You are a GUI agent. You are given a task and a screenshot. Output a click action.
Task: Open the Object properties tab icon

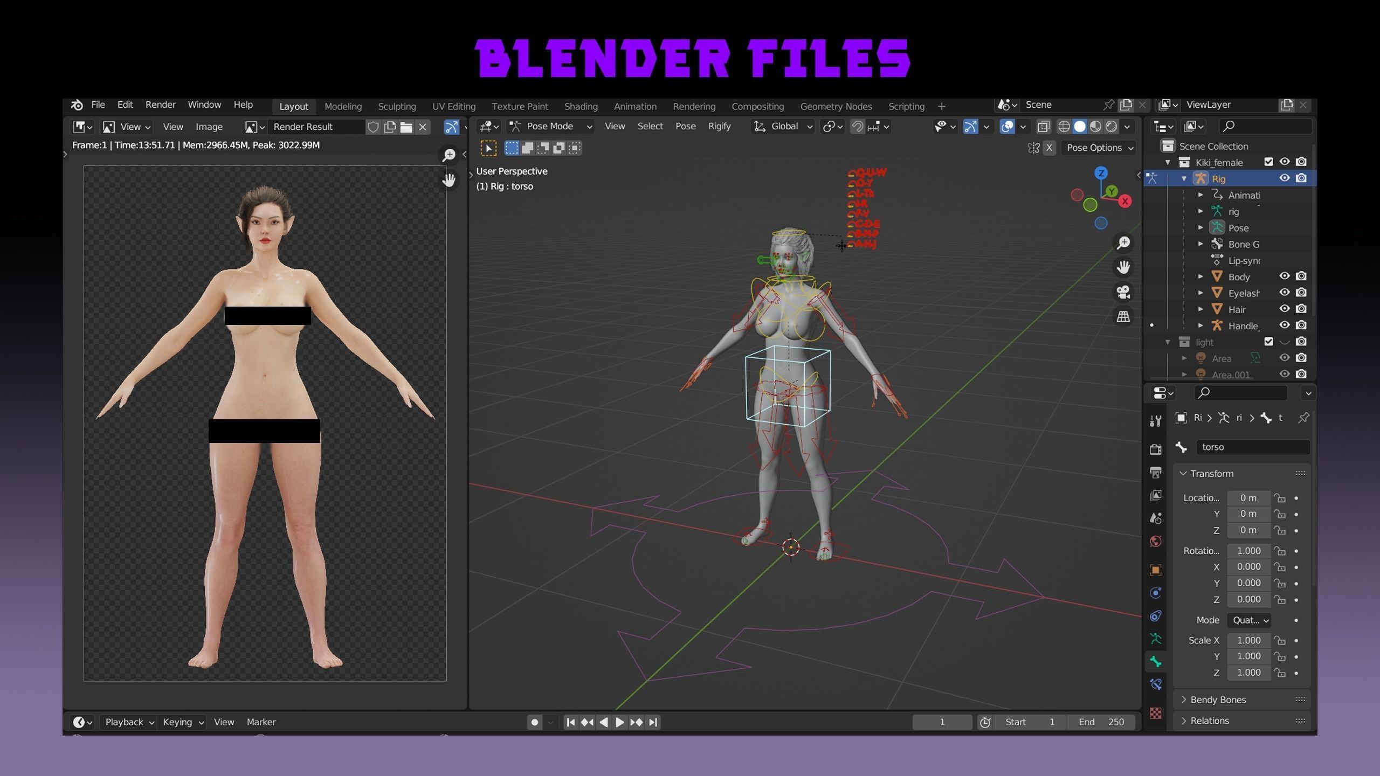(1155, 570)
